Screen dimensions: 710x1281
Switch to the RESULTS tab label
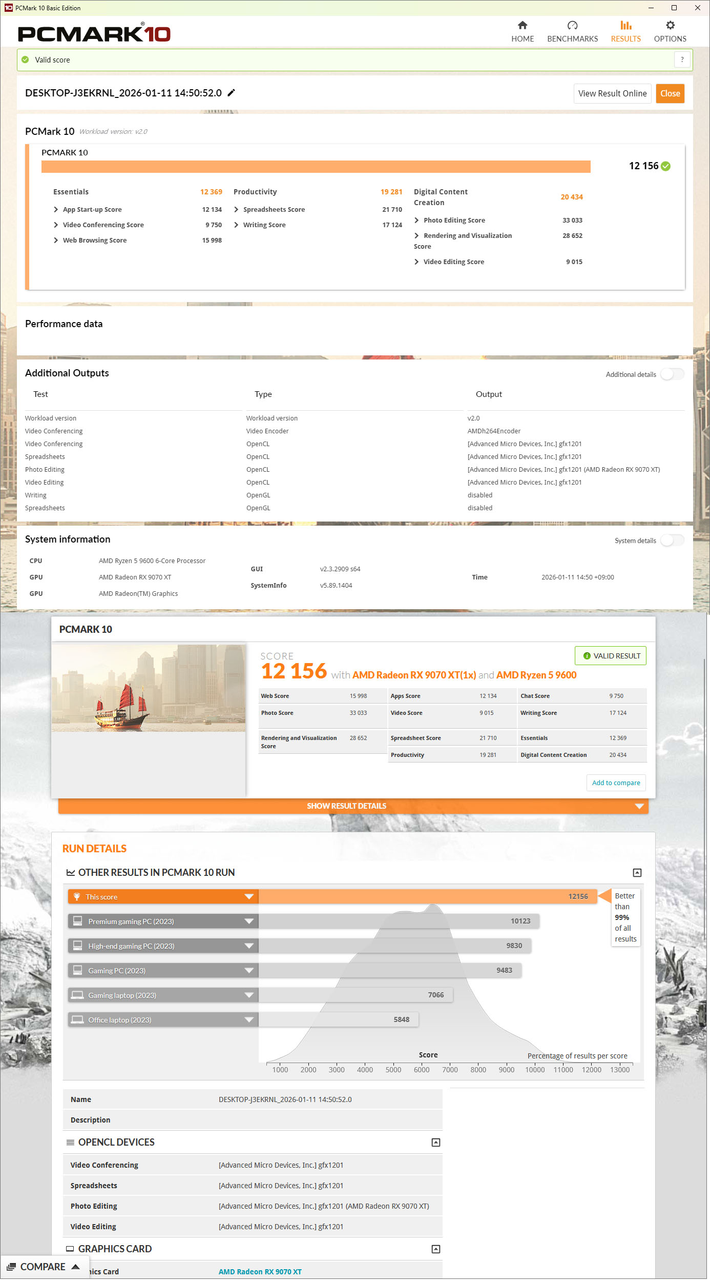625,39
